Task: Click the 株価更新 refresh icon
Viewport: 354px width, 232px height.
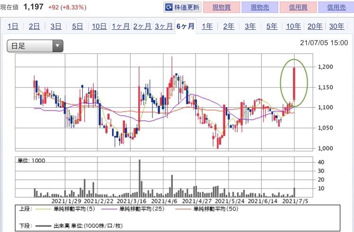Action: tap(168, 8)
